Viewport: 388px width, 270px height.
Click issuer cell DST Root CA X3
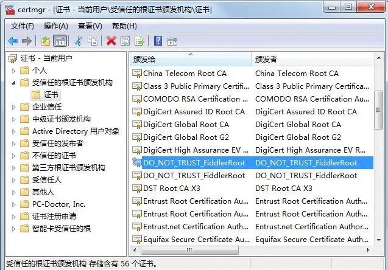coord(284,189)
